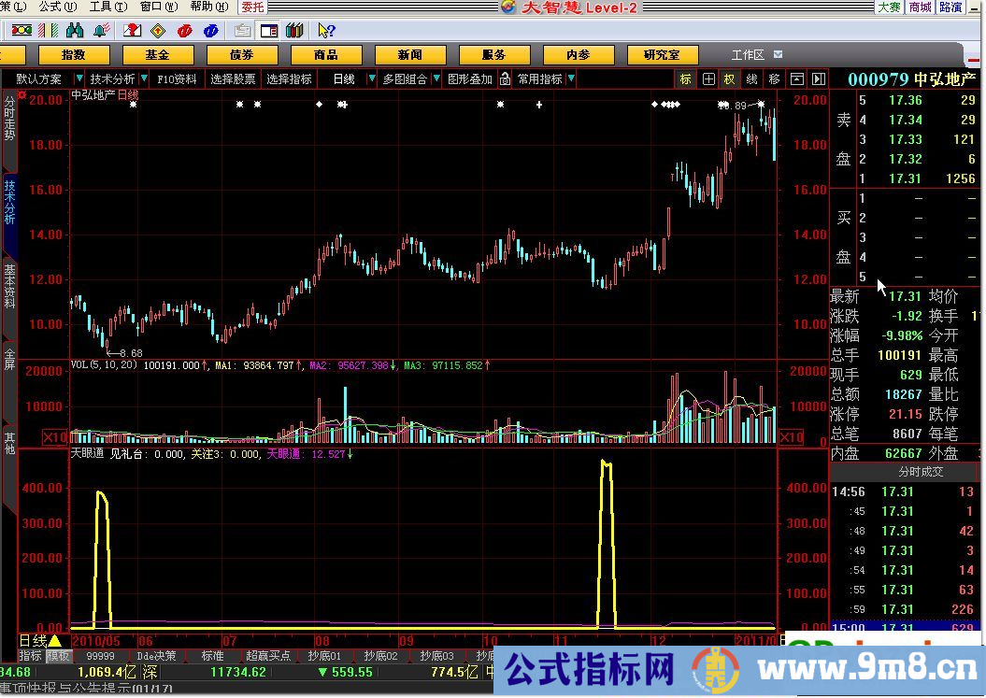This screenshot has width=986, height=698.
Task: Switch to the Dde决策 indicator tab
Action: (x=156, y=656)
